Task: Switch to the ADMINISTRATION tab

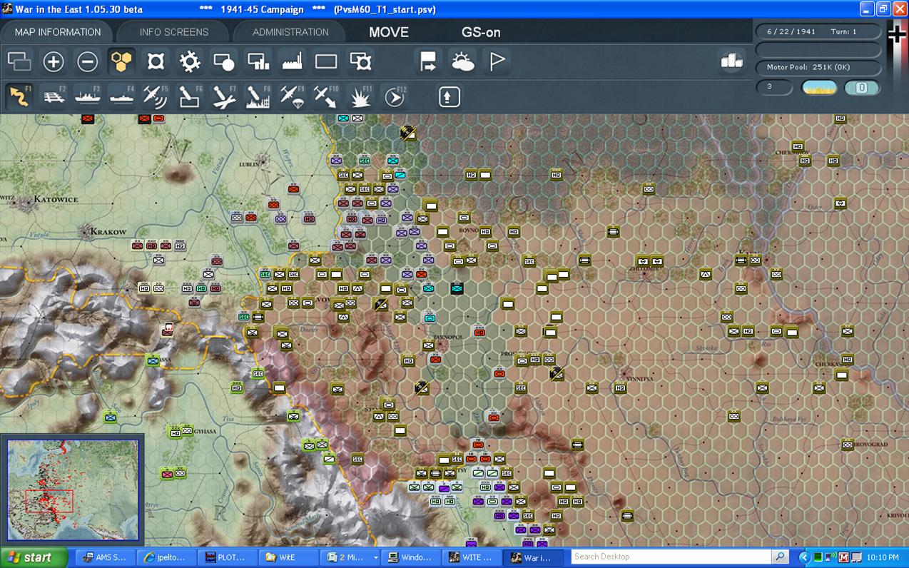Action: 290,32
